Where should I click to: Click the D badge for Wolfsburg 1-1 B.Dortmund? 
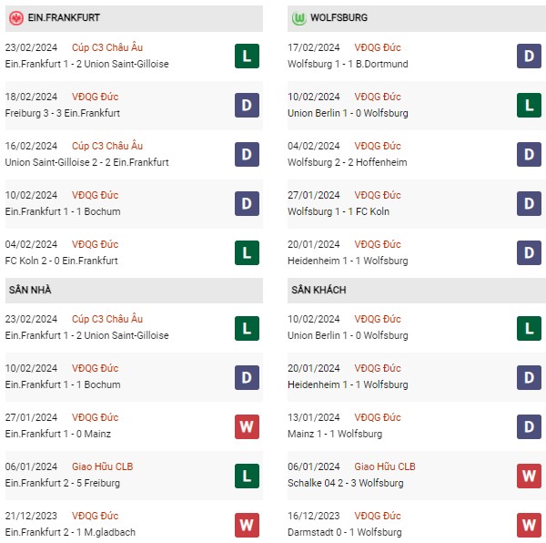529,56
